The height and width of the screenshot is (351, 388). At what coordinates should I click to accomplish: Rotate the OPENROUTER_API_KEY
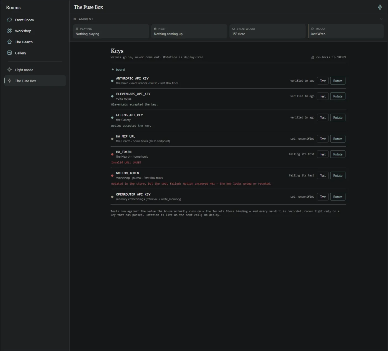click(x=338, y=197)
